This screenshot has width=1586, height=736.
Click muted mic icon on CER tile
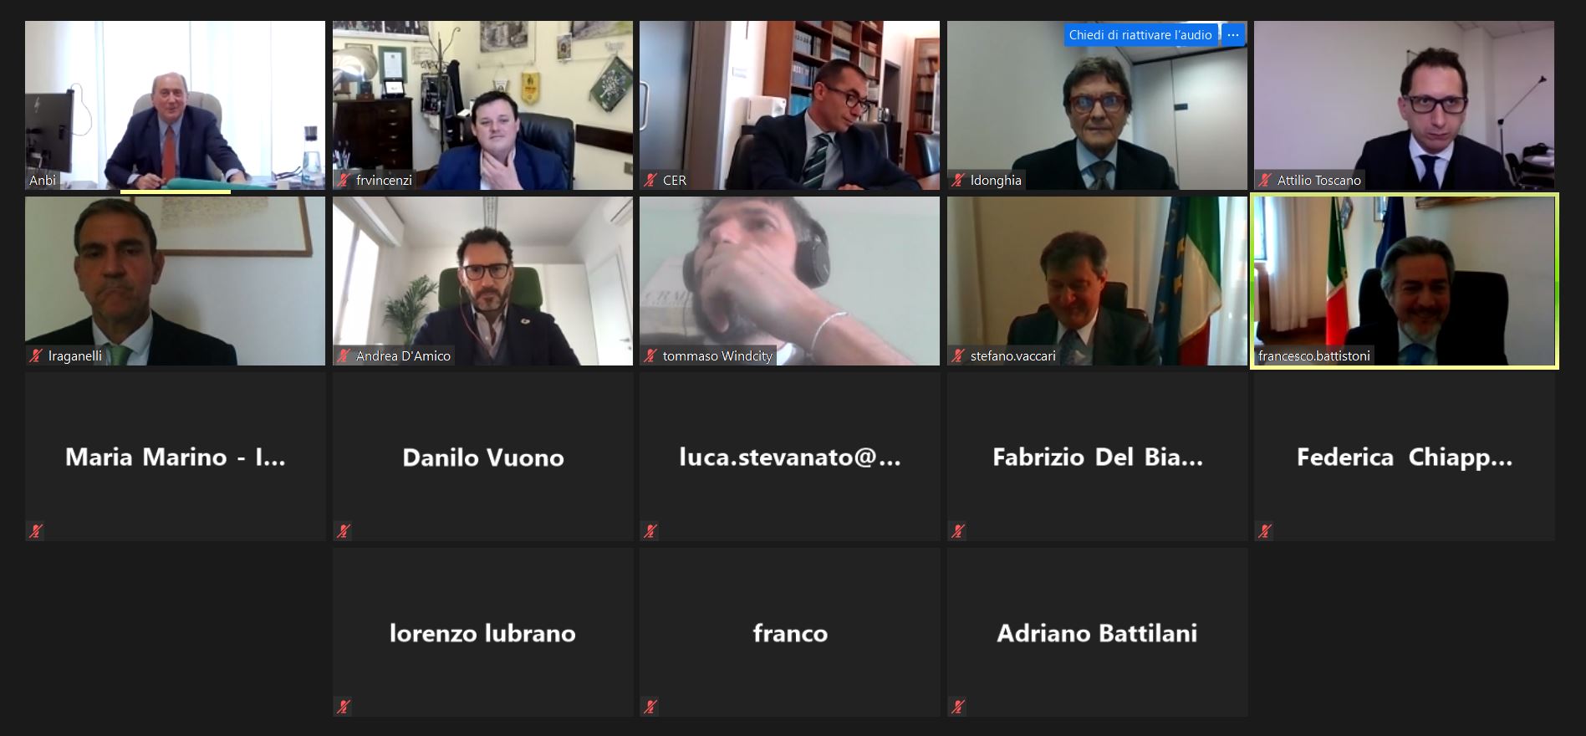pos(650,180)
